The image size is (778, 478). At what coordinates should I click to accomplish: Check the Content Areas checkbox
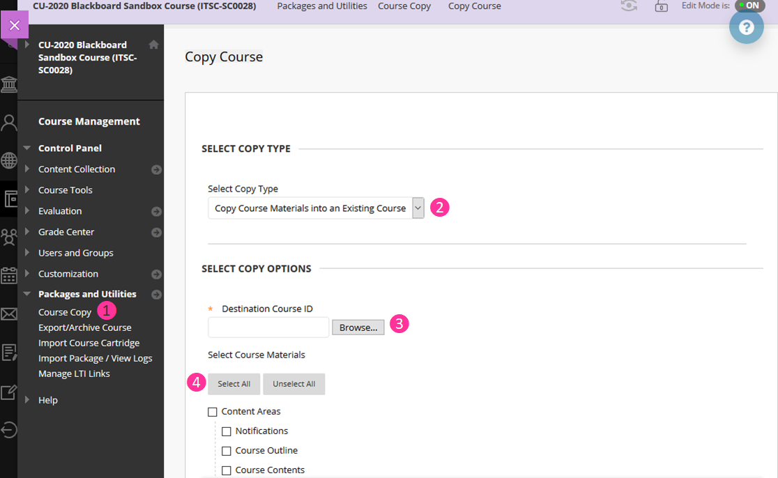213,412
